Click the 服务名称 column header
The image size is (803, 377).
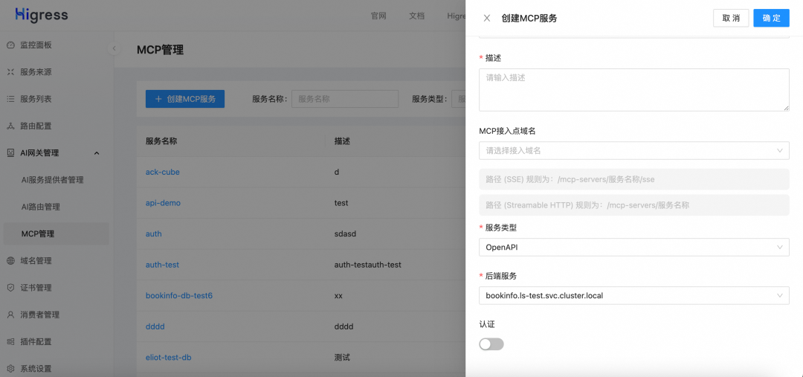(161, 141)
